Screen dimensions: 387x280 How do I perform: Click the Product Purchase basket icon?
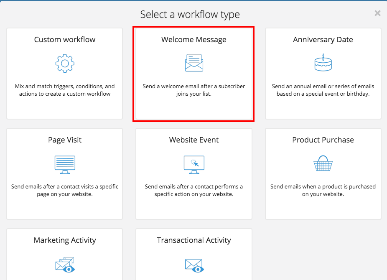[323, 163]
